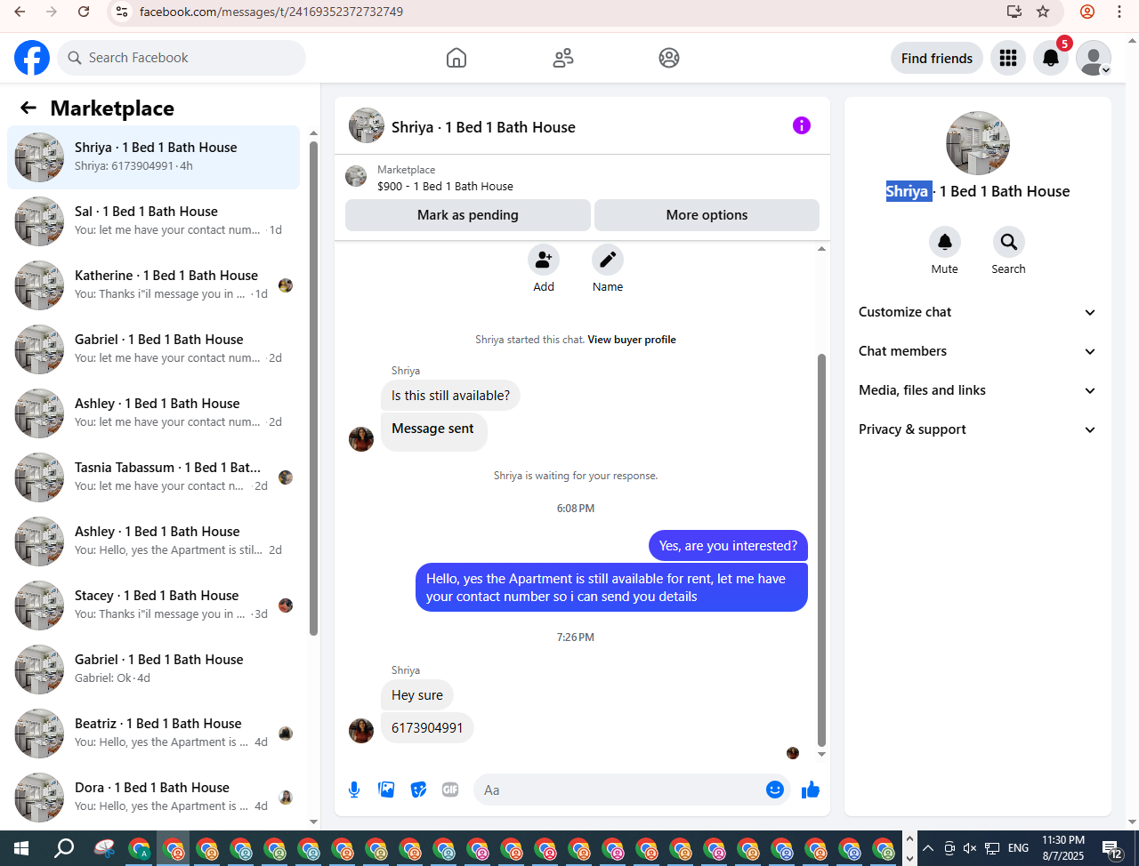Click the Hey sure message bubble
The image size is (1139, 866).
[417, 695]
